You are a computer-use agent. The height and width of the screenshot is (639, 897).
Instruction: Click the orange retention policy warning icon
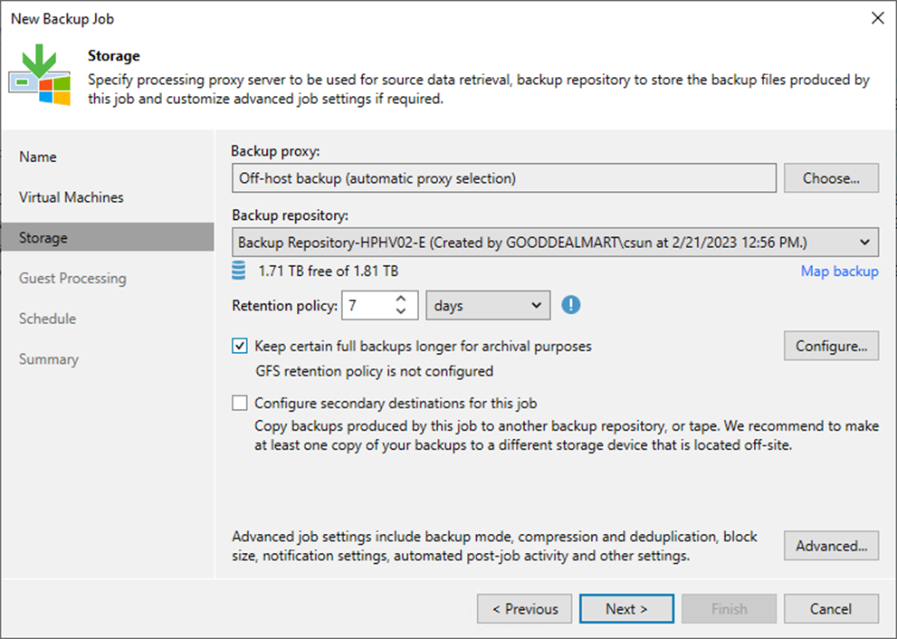571,305
